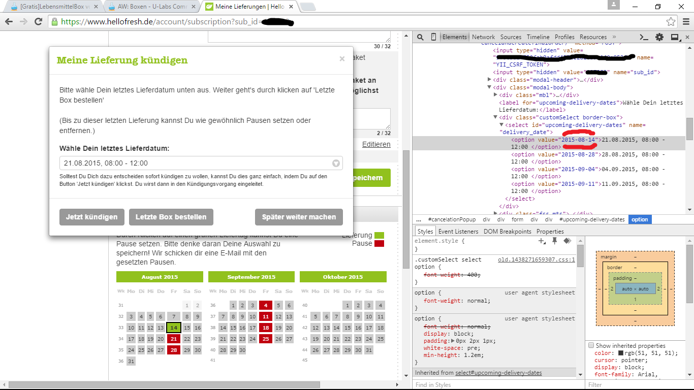This screenshot has height=390, width=694.
Task: Switch to Gratis LebensmittelBox browser tab
Action: (x=55, y=7)
